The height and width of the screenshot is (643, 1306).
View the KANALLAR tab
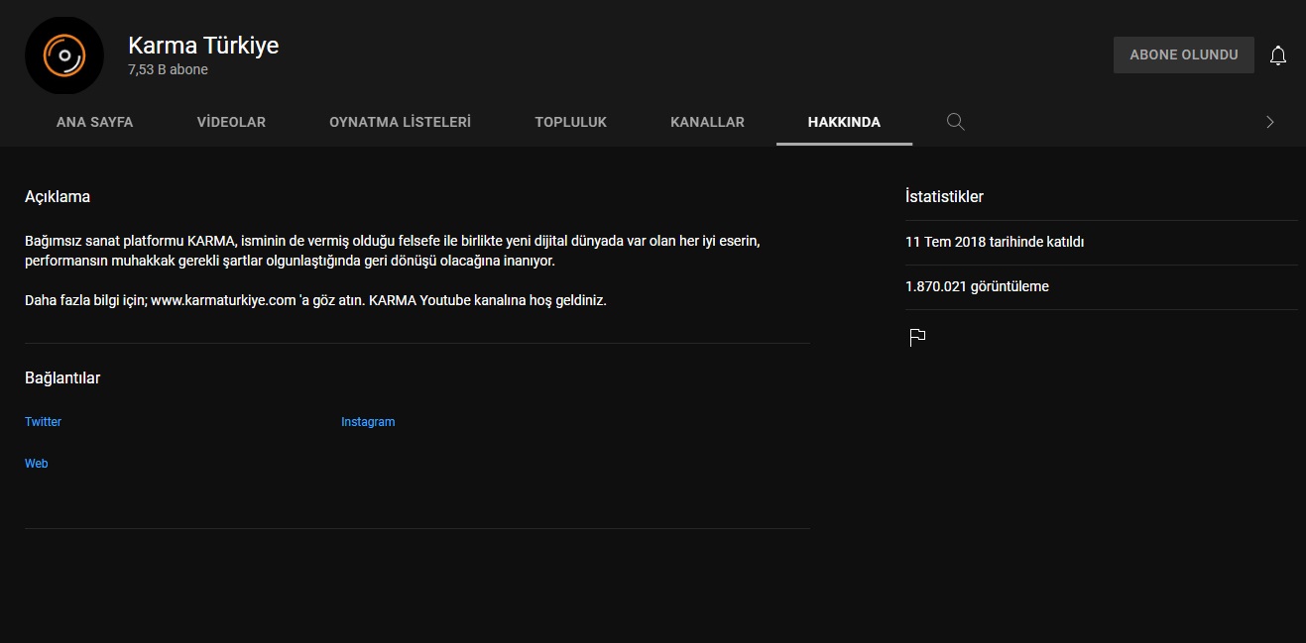click(x=707, y=122)
